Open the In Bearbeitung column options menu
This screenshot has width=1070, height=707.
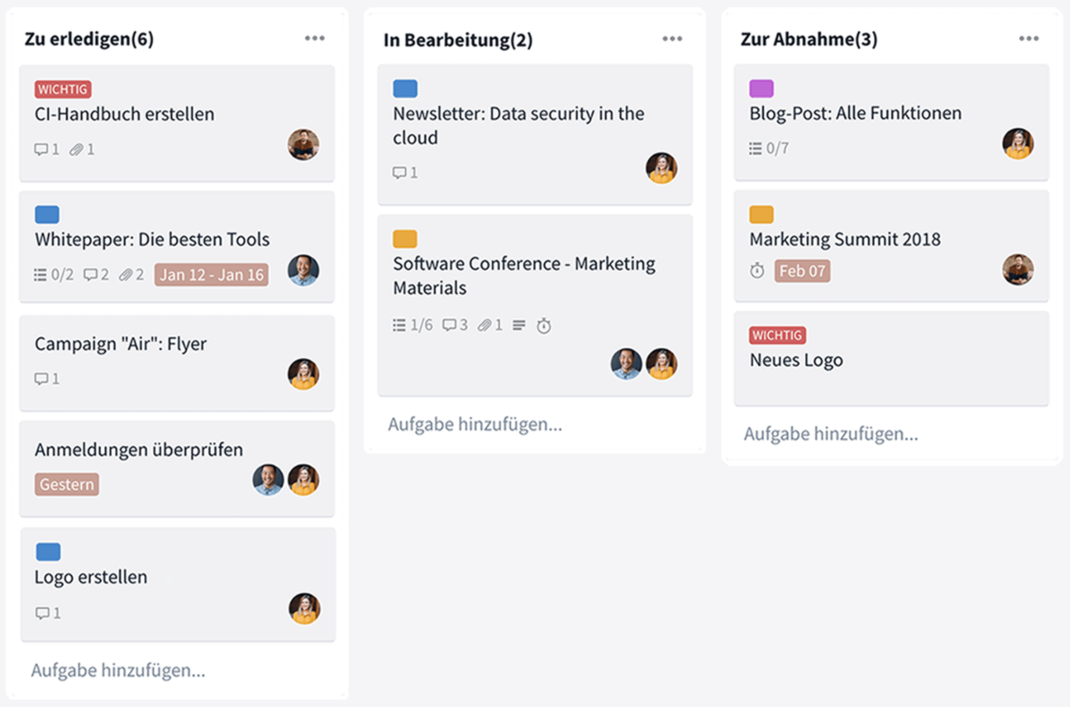[672, 39]
